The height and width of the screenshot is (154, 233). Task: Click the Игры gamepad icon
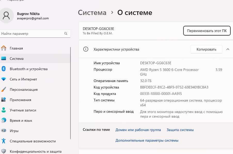(4, 131)
